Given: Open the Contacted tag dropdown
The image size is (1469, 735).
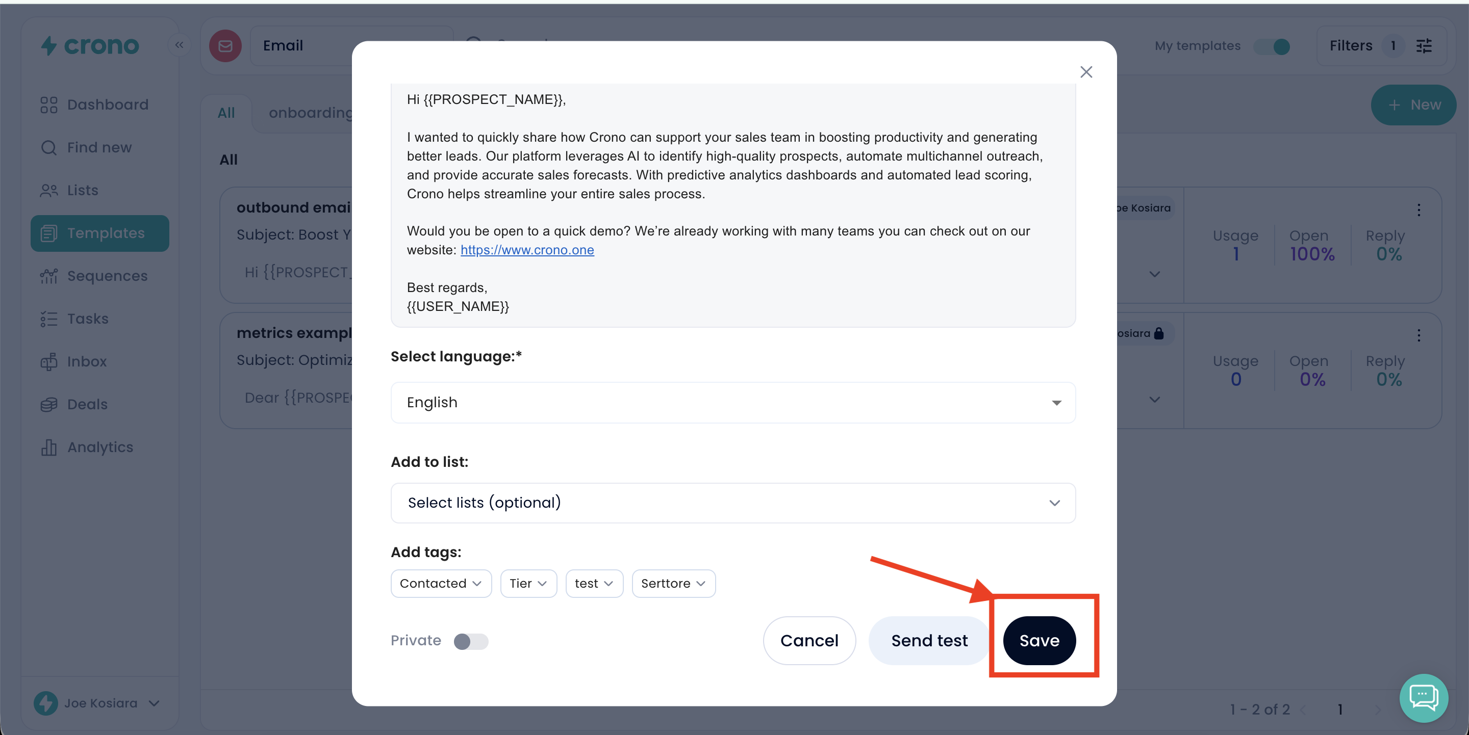Looking at the screenshot, I should tap(441, 583).
